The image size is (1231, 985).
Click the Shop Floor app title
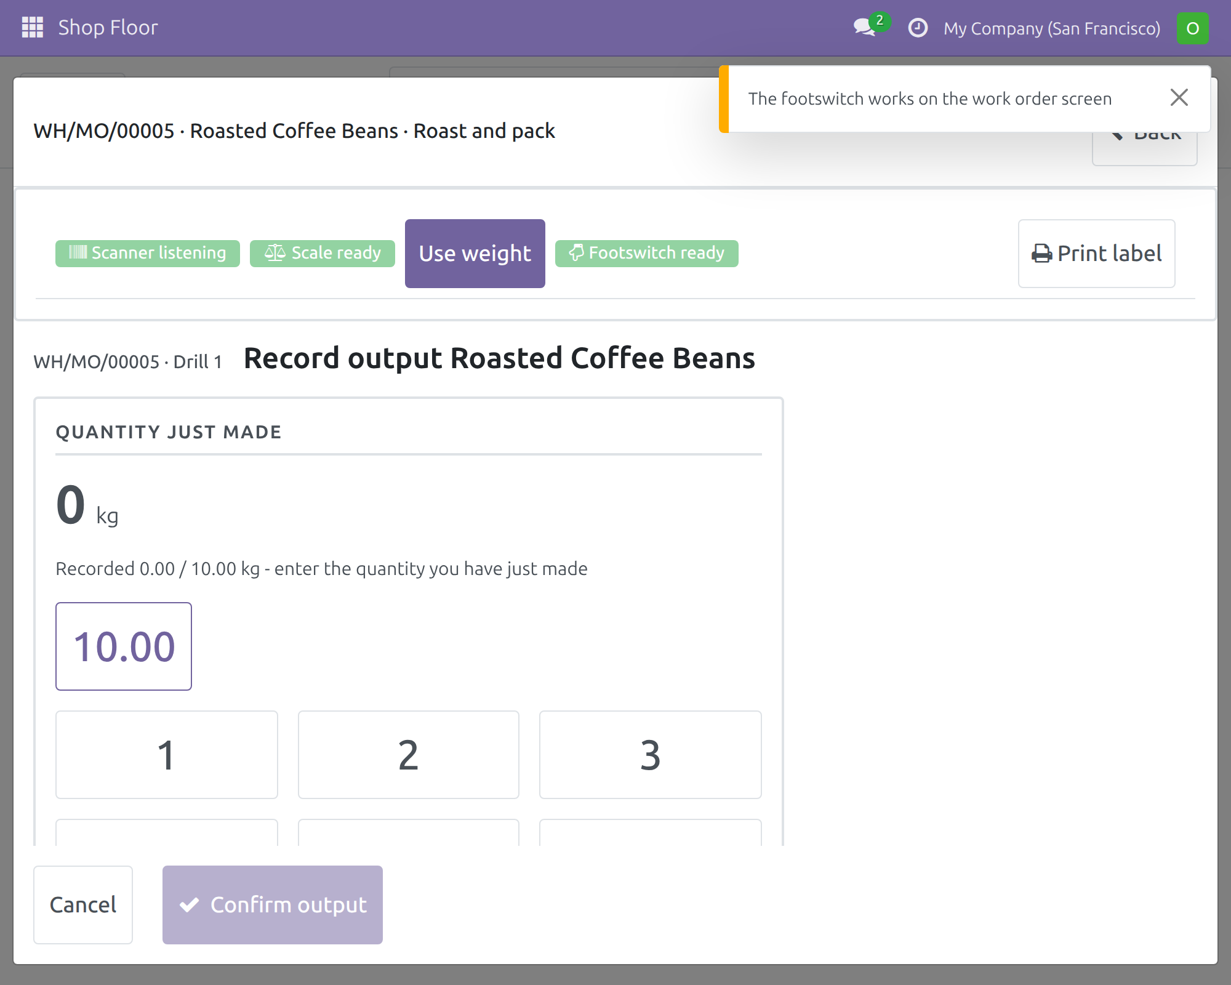point(108,28)
